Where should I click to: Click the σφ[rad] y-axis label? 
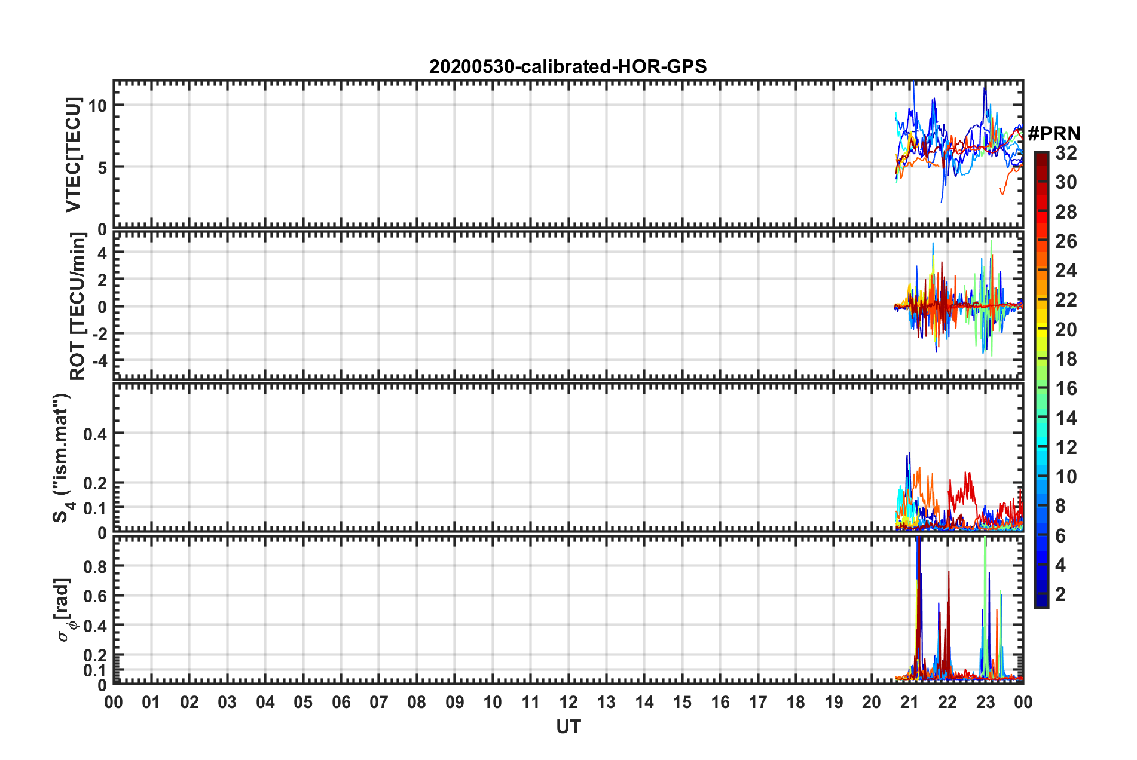coord(65,610)
